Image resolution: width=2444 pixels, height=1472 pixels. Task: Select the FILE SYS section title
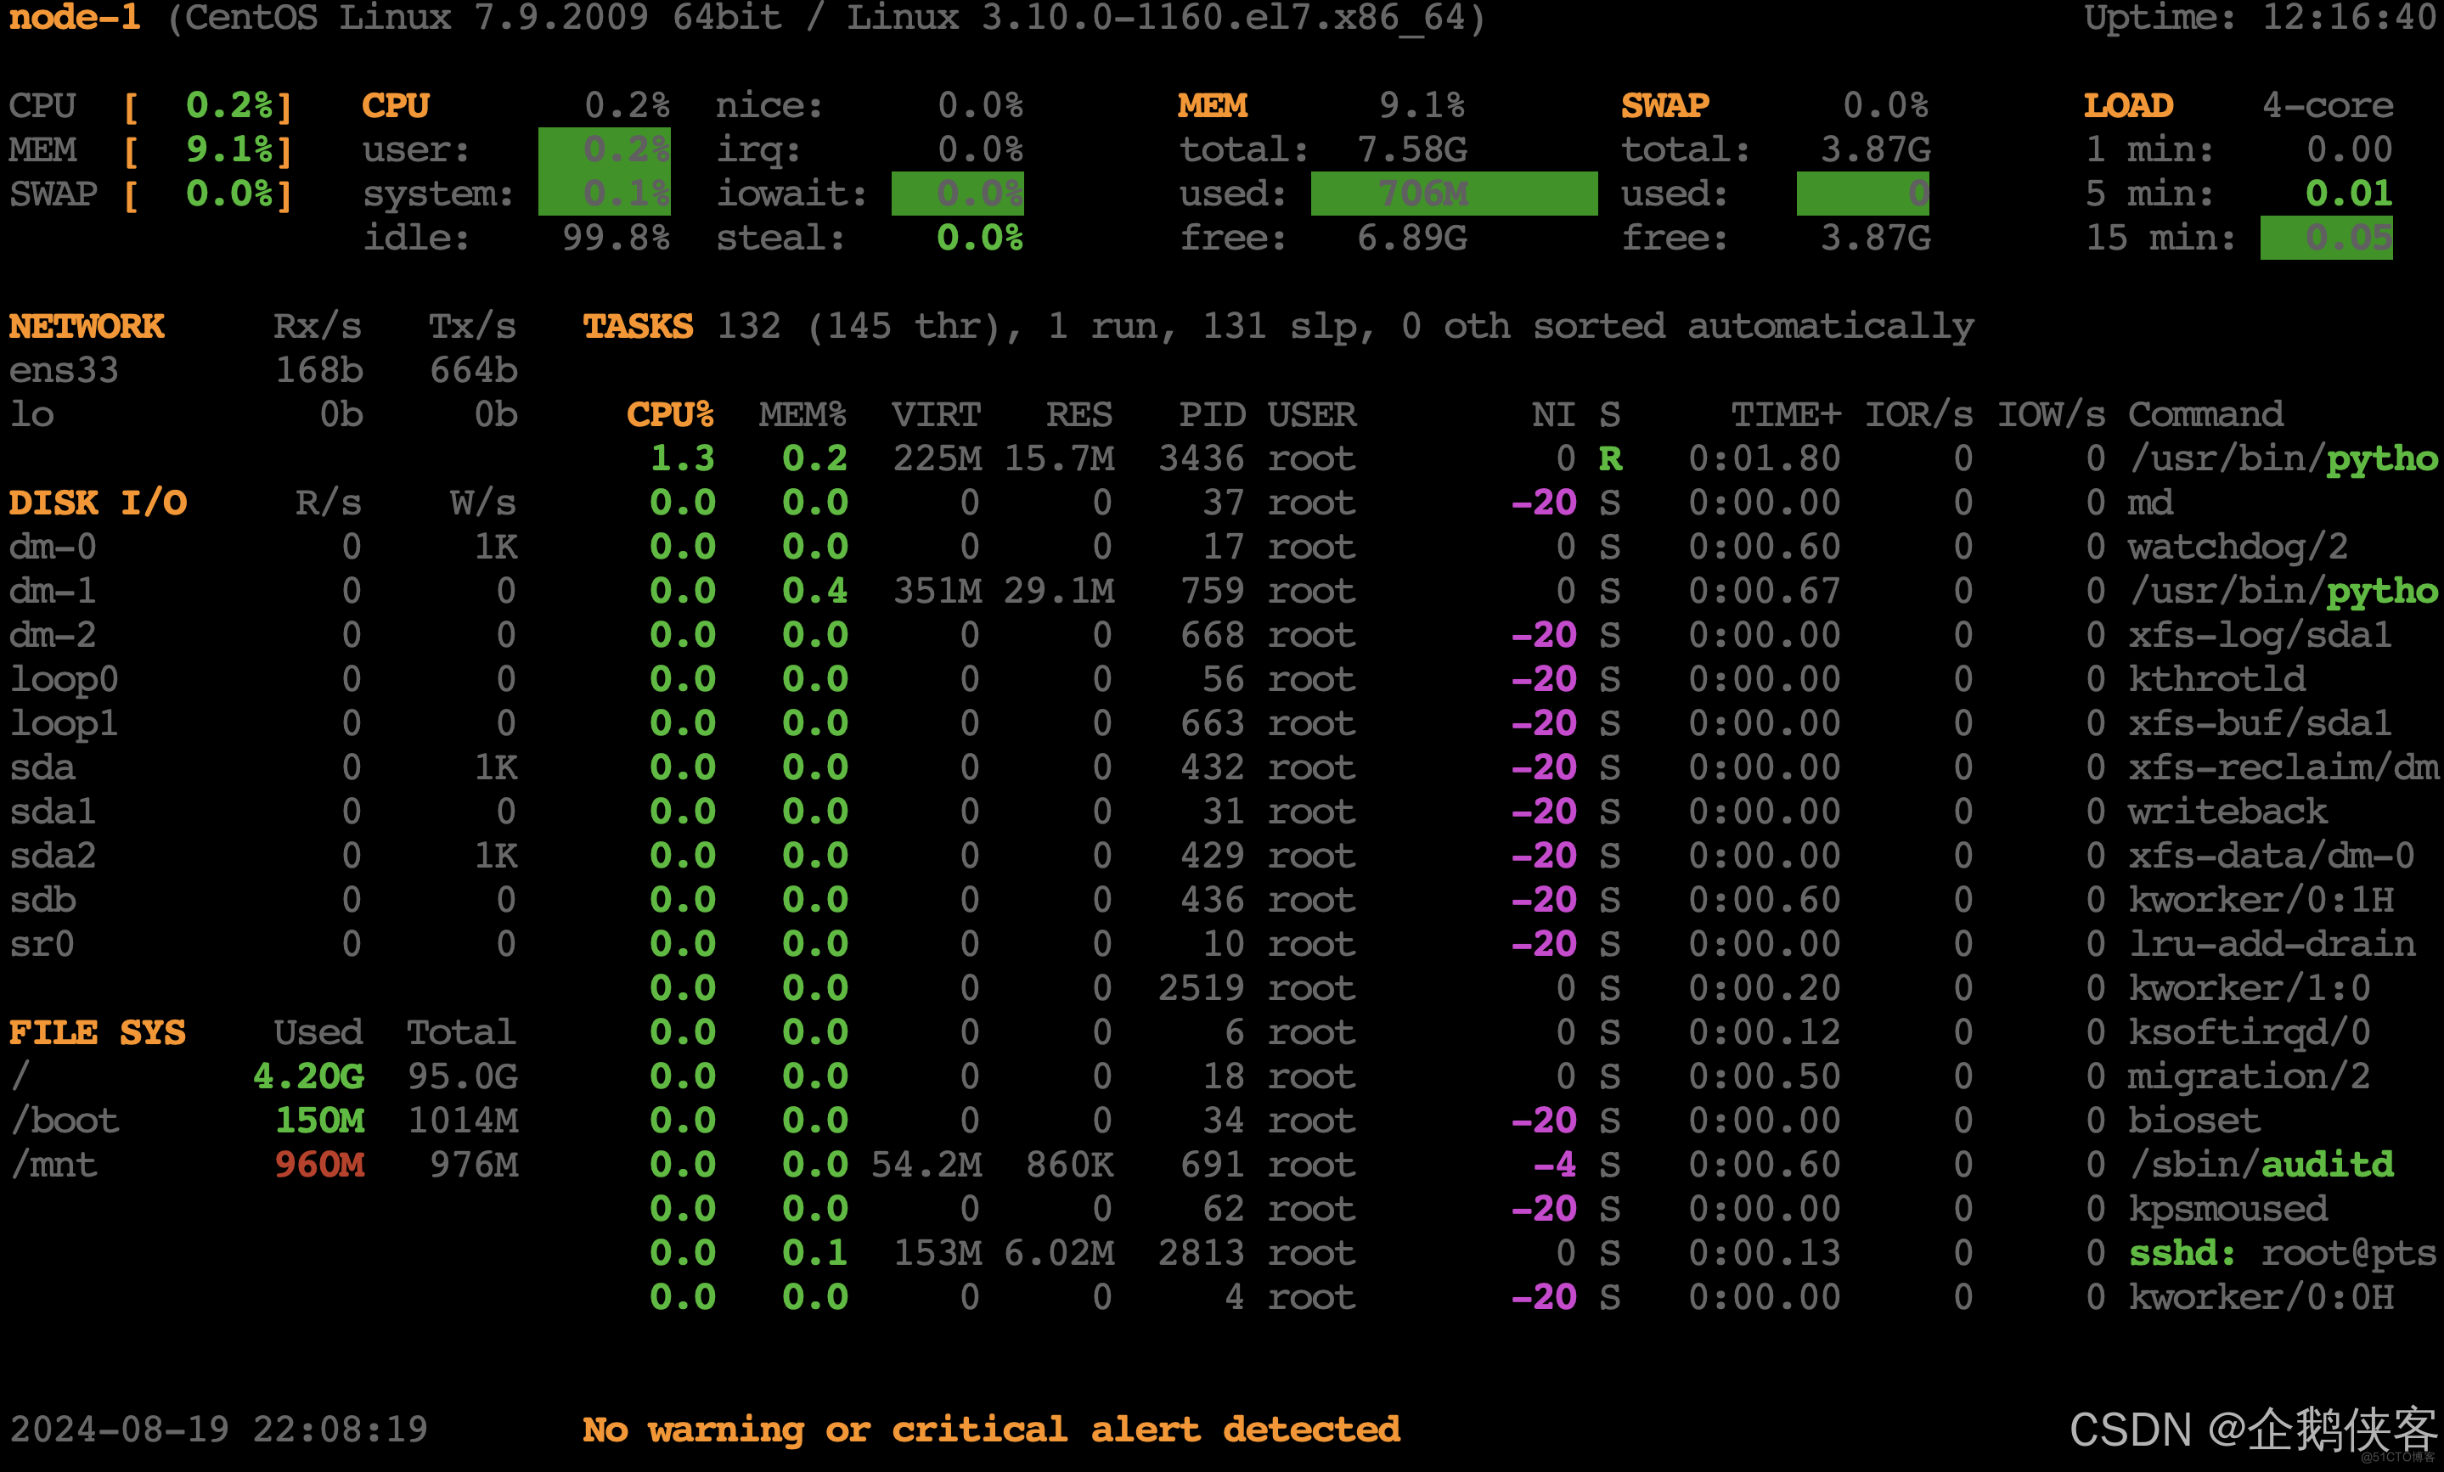[99, 1033]
